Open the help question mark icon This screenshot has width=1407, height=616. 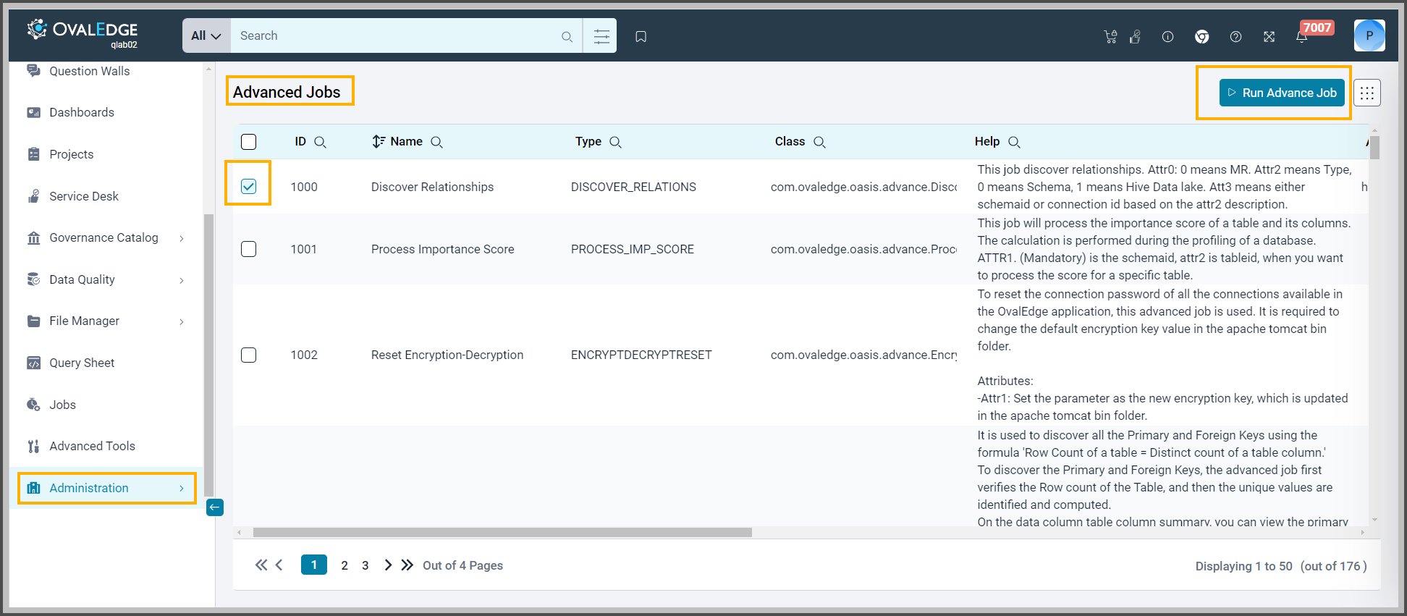pyautogui.click(x=1235, y=37)
